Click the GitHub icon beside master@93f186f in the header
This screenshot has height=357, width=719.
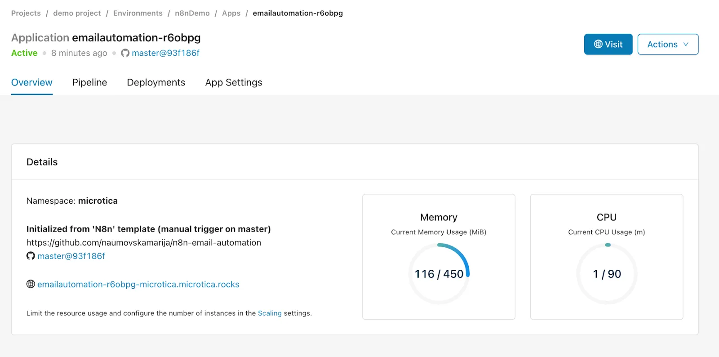tap(125, 53)
